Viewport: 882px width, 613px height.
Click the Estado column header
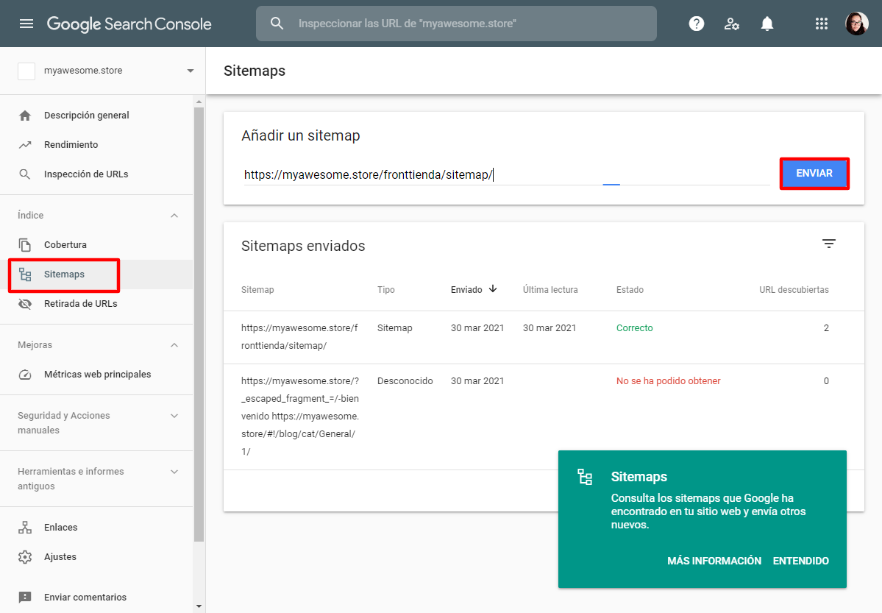coord(630,290)
